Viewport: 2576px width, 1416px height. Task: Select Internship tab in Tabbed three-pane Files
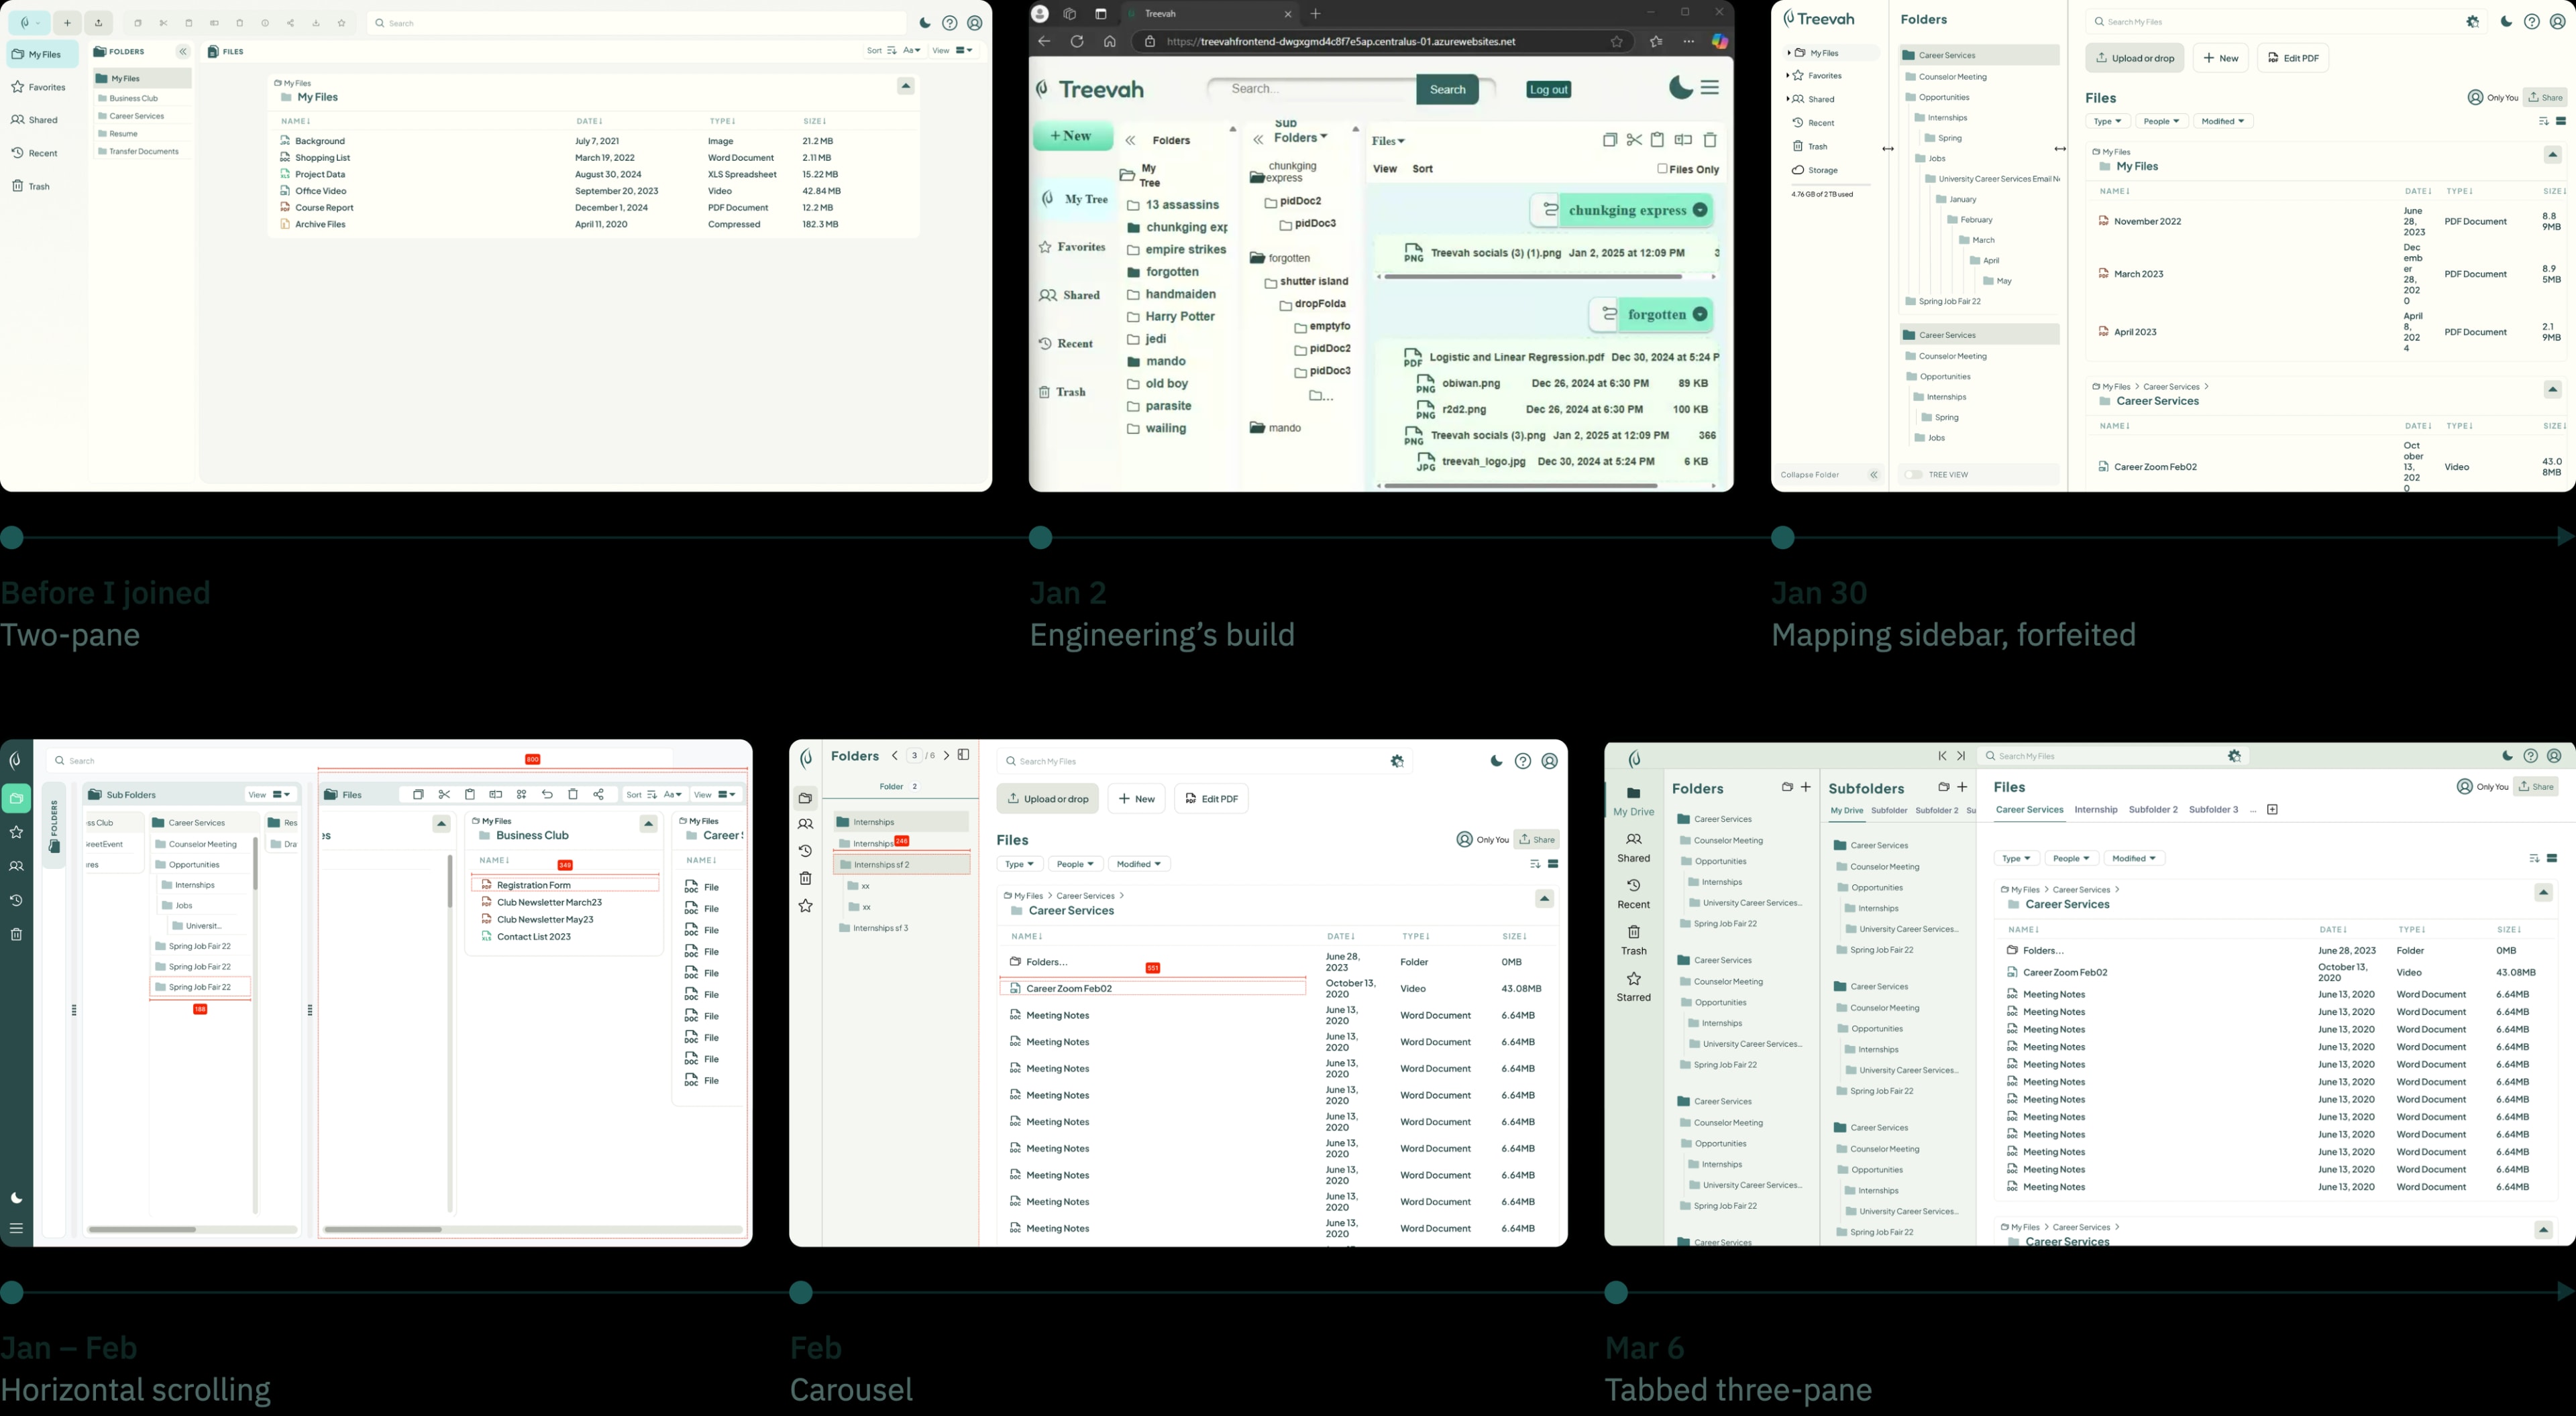click(2096, 809)
